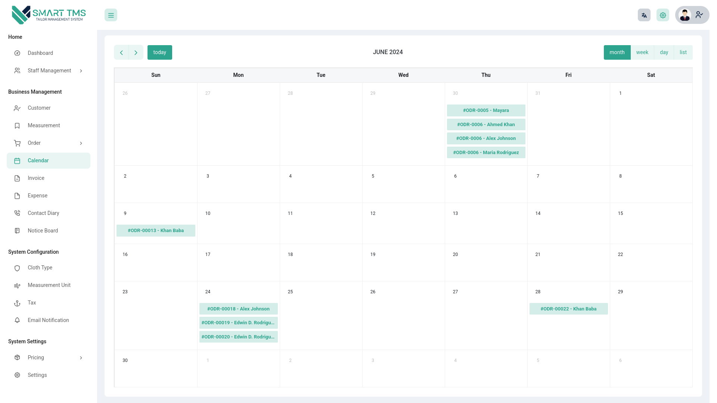Open the Calendar menu item
717x403 pixels.
(x=38, y=160)
